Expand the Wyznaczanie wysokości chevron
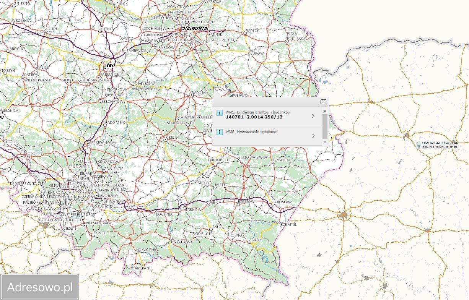This screenshot has width=469, height=300. coord(313,136)
